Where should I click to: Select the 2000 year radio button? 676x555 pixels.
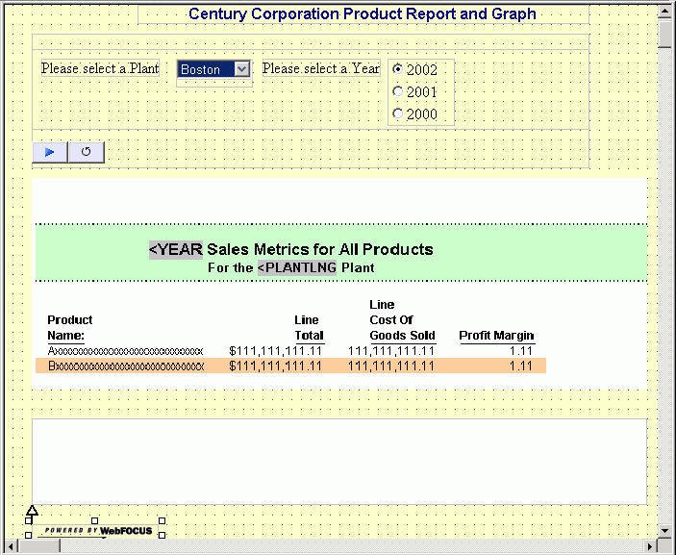tap(397, 114)
